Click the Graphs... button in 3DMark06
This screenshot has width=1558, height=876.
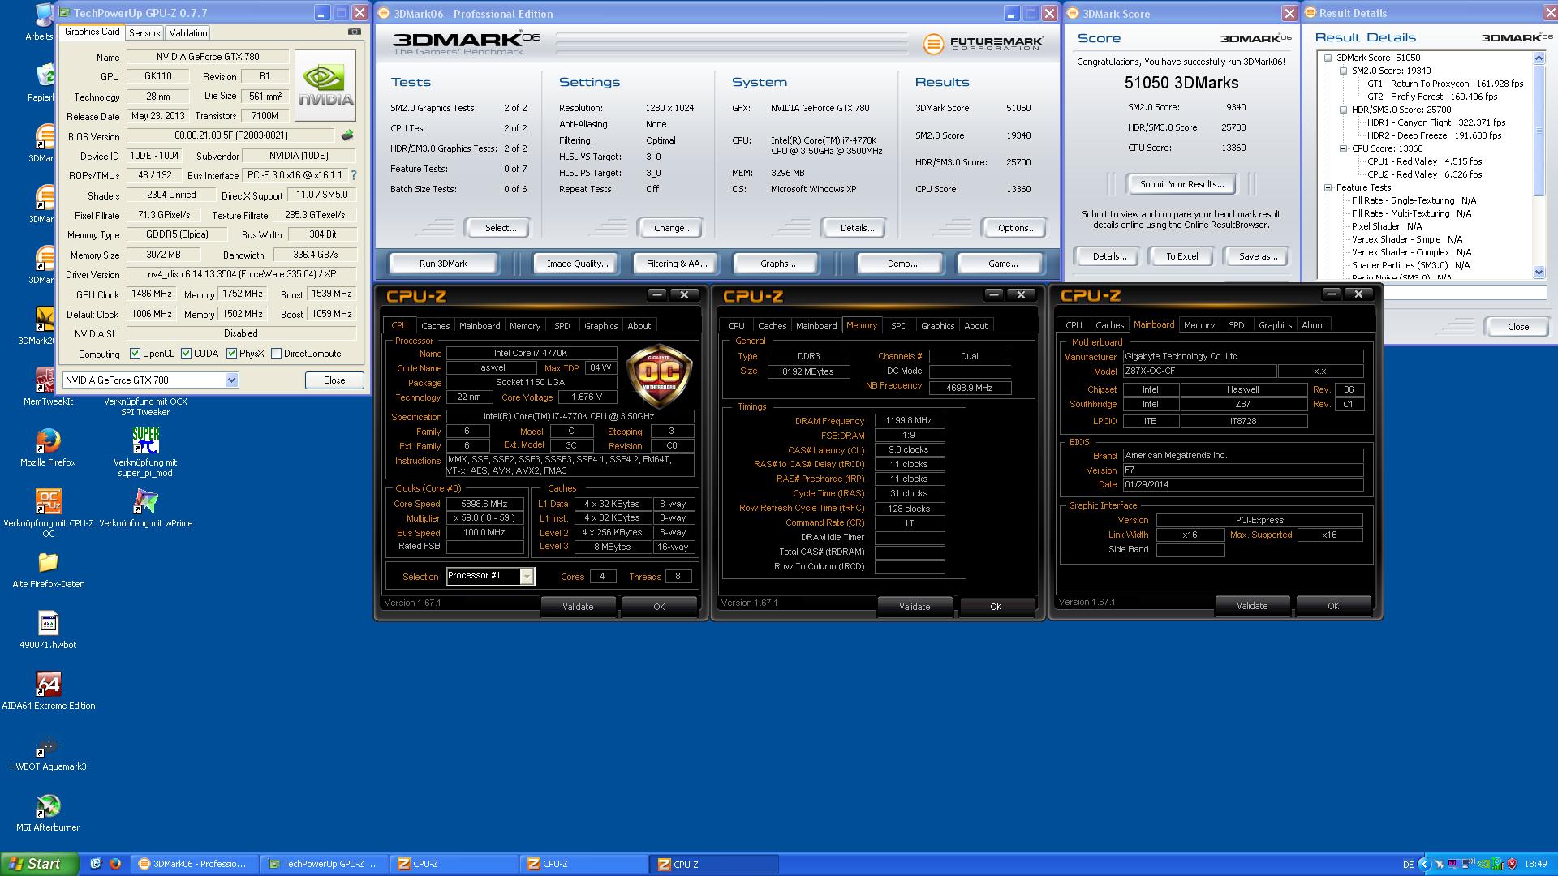coord(777,264)
